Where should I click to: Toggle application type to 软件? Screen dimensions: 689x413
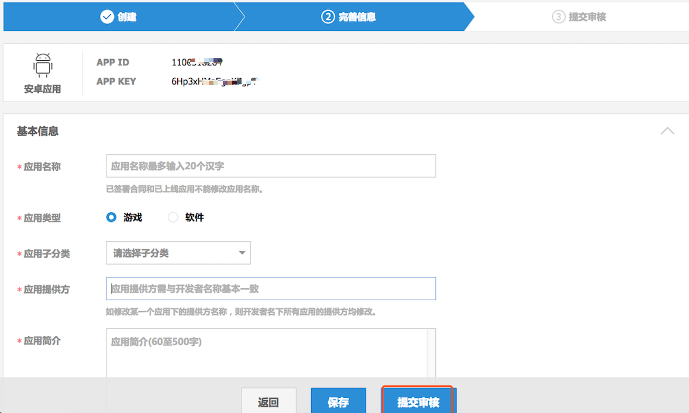coord(173,217)
